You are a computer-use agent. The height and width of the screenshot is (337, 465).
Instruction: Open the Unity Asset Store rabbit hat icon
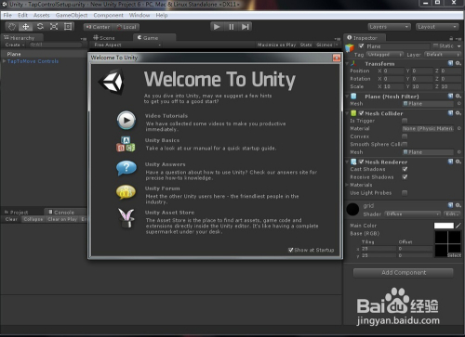(x=126, y=218)
